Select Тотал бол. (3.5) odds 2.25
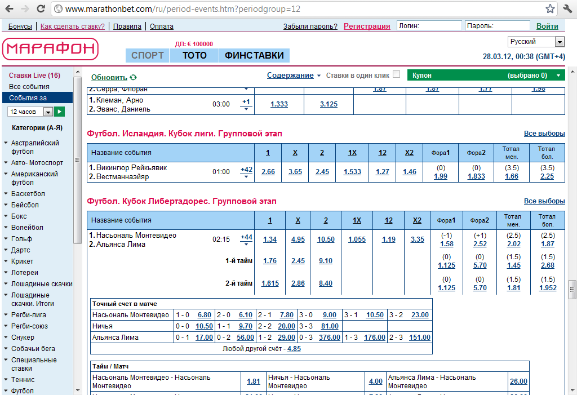The height and width of the screenshot is (395, 577). [x=547, y=176]
